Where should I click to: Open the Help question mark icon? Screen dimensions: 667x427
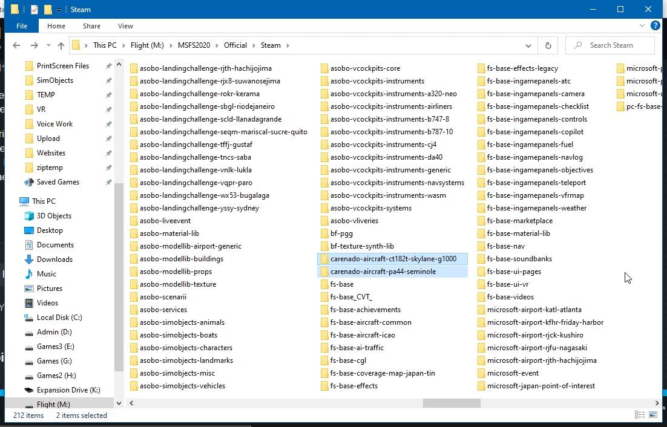655,26
